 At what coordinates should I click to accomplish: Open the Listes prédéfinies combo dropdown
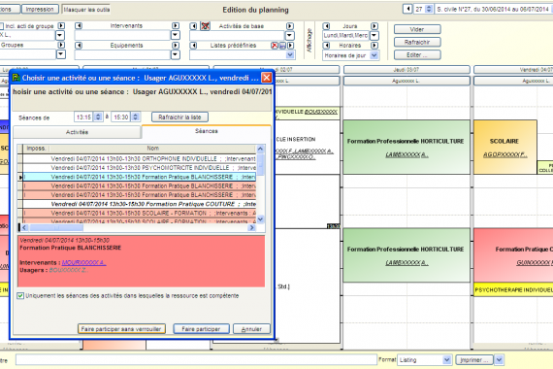click(x=290, y=54)
